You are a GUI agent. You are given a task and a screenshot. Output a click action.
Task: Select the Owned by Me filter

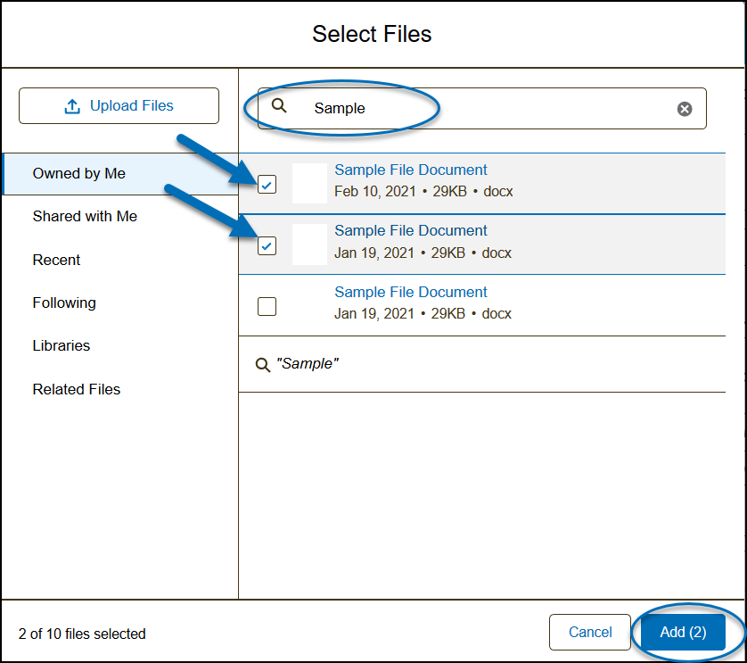click(x=79, y=174)
